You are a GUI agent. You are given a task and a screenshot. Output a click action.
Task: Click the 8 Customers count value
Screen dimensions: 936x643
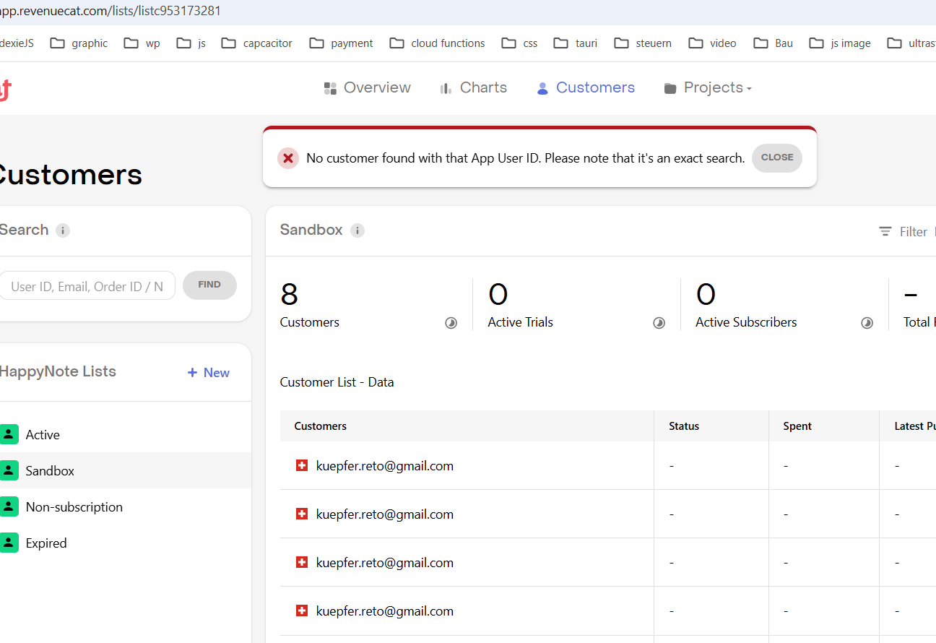pyautogui.click(x=289, y=294)
